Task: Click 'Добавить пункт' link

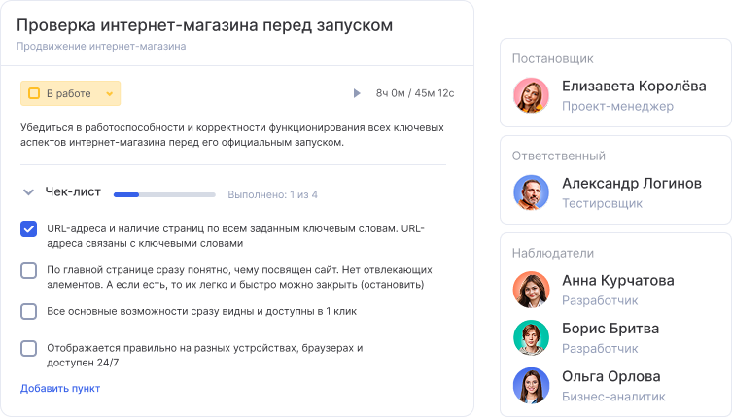Action: [x=60, y=389]
